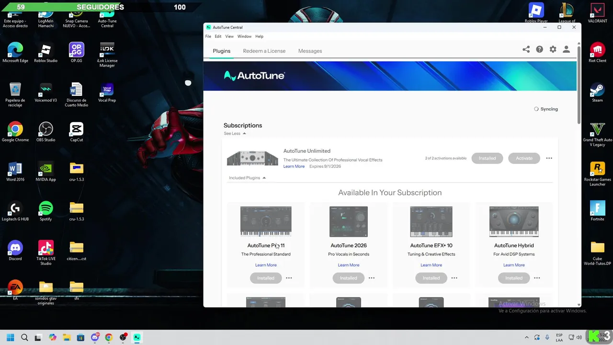Click Installed under AutoTune Hybrid
This screenshot has height=345, width=613.
coord(514,278)
